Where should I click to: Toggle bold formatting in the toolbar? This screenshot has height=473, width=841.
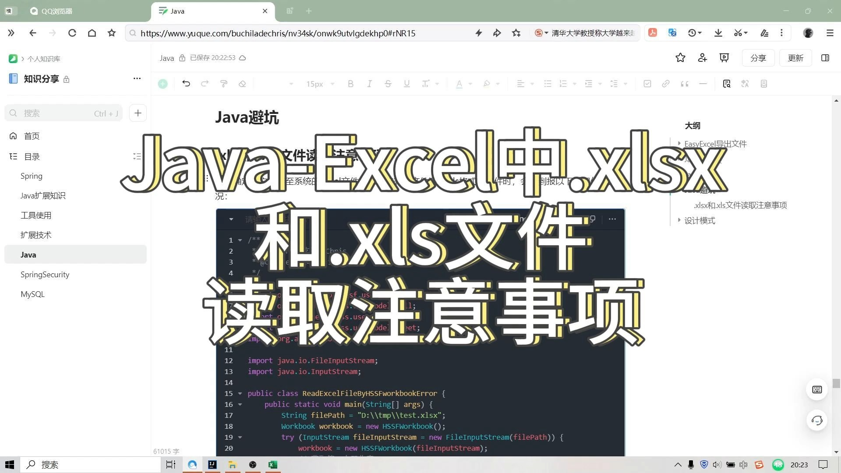350,84
